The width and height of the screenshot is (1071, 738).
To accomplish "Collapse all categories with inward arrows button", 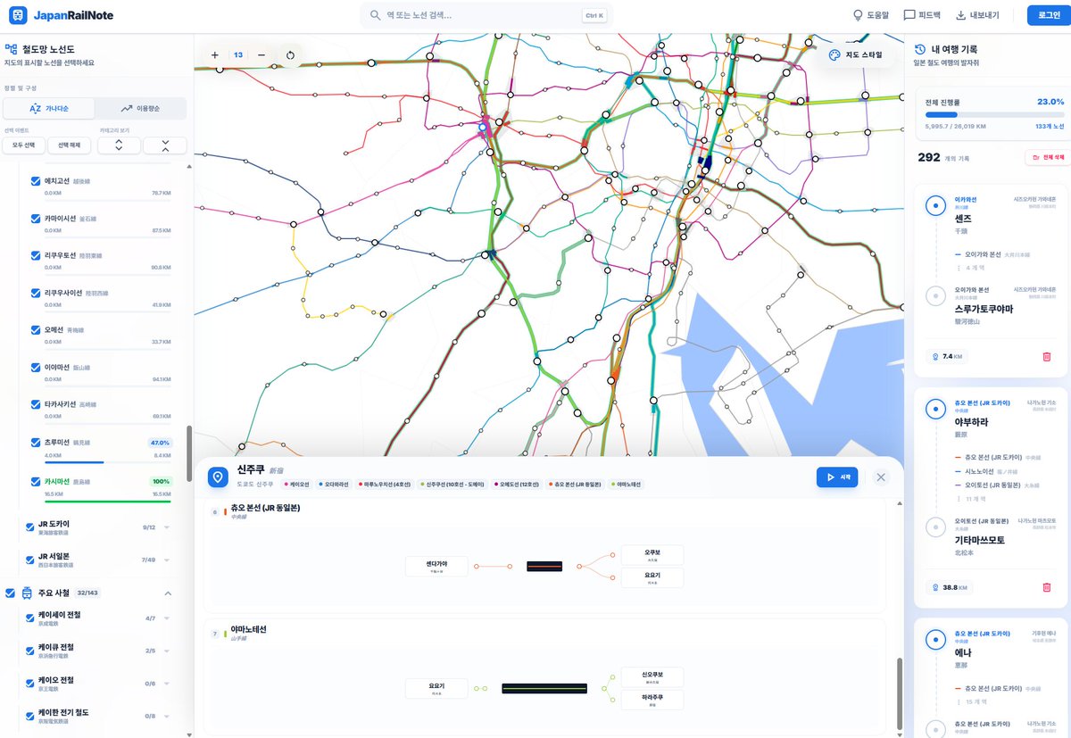I will click(x=165, y=145).
